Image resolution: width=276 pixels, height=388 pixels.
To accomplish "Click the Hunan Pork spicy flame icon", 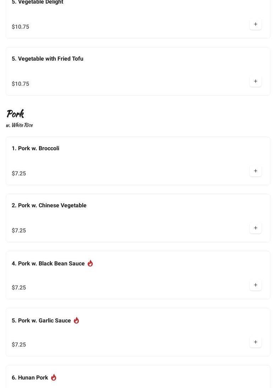I will pos(54,377).
